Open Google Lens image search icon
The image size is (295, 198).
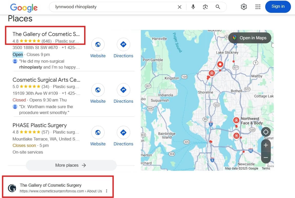(x=205, y=7)
